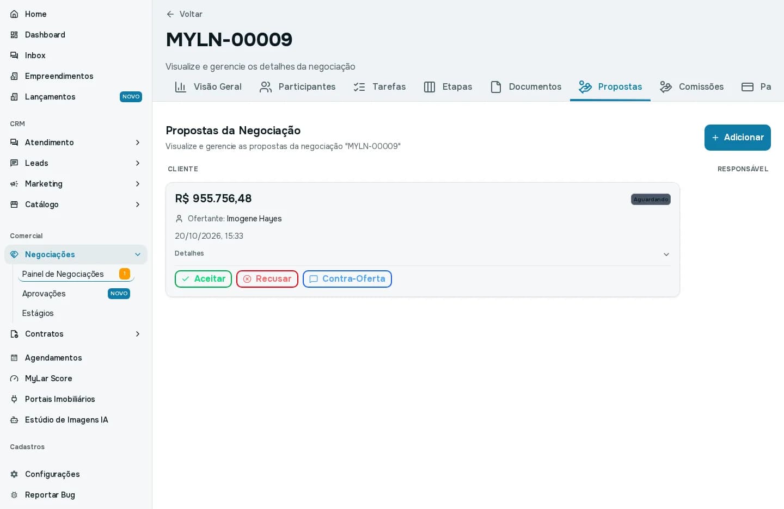Click the Ofertante name Imogene Hayes

(x=254, y=219)
